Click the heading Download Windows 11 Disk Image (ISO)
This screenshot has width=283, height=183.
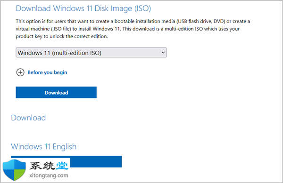pyautogui.click(x=83, y=8)
